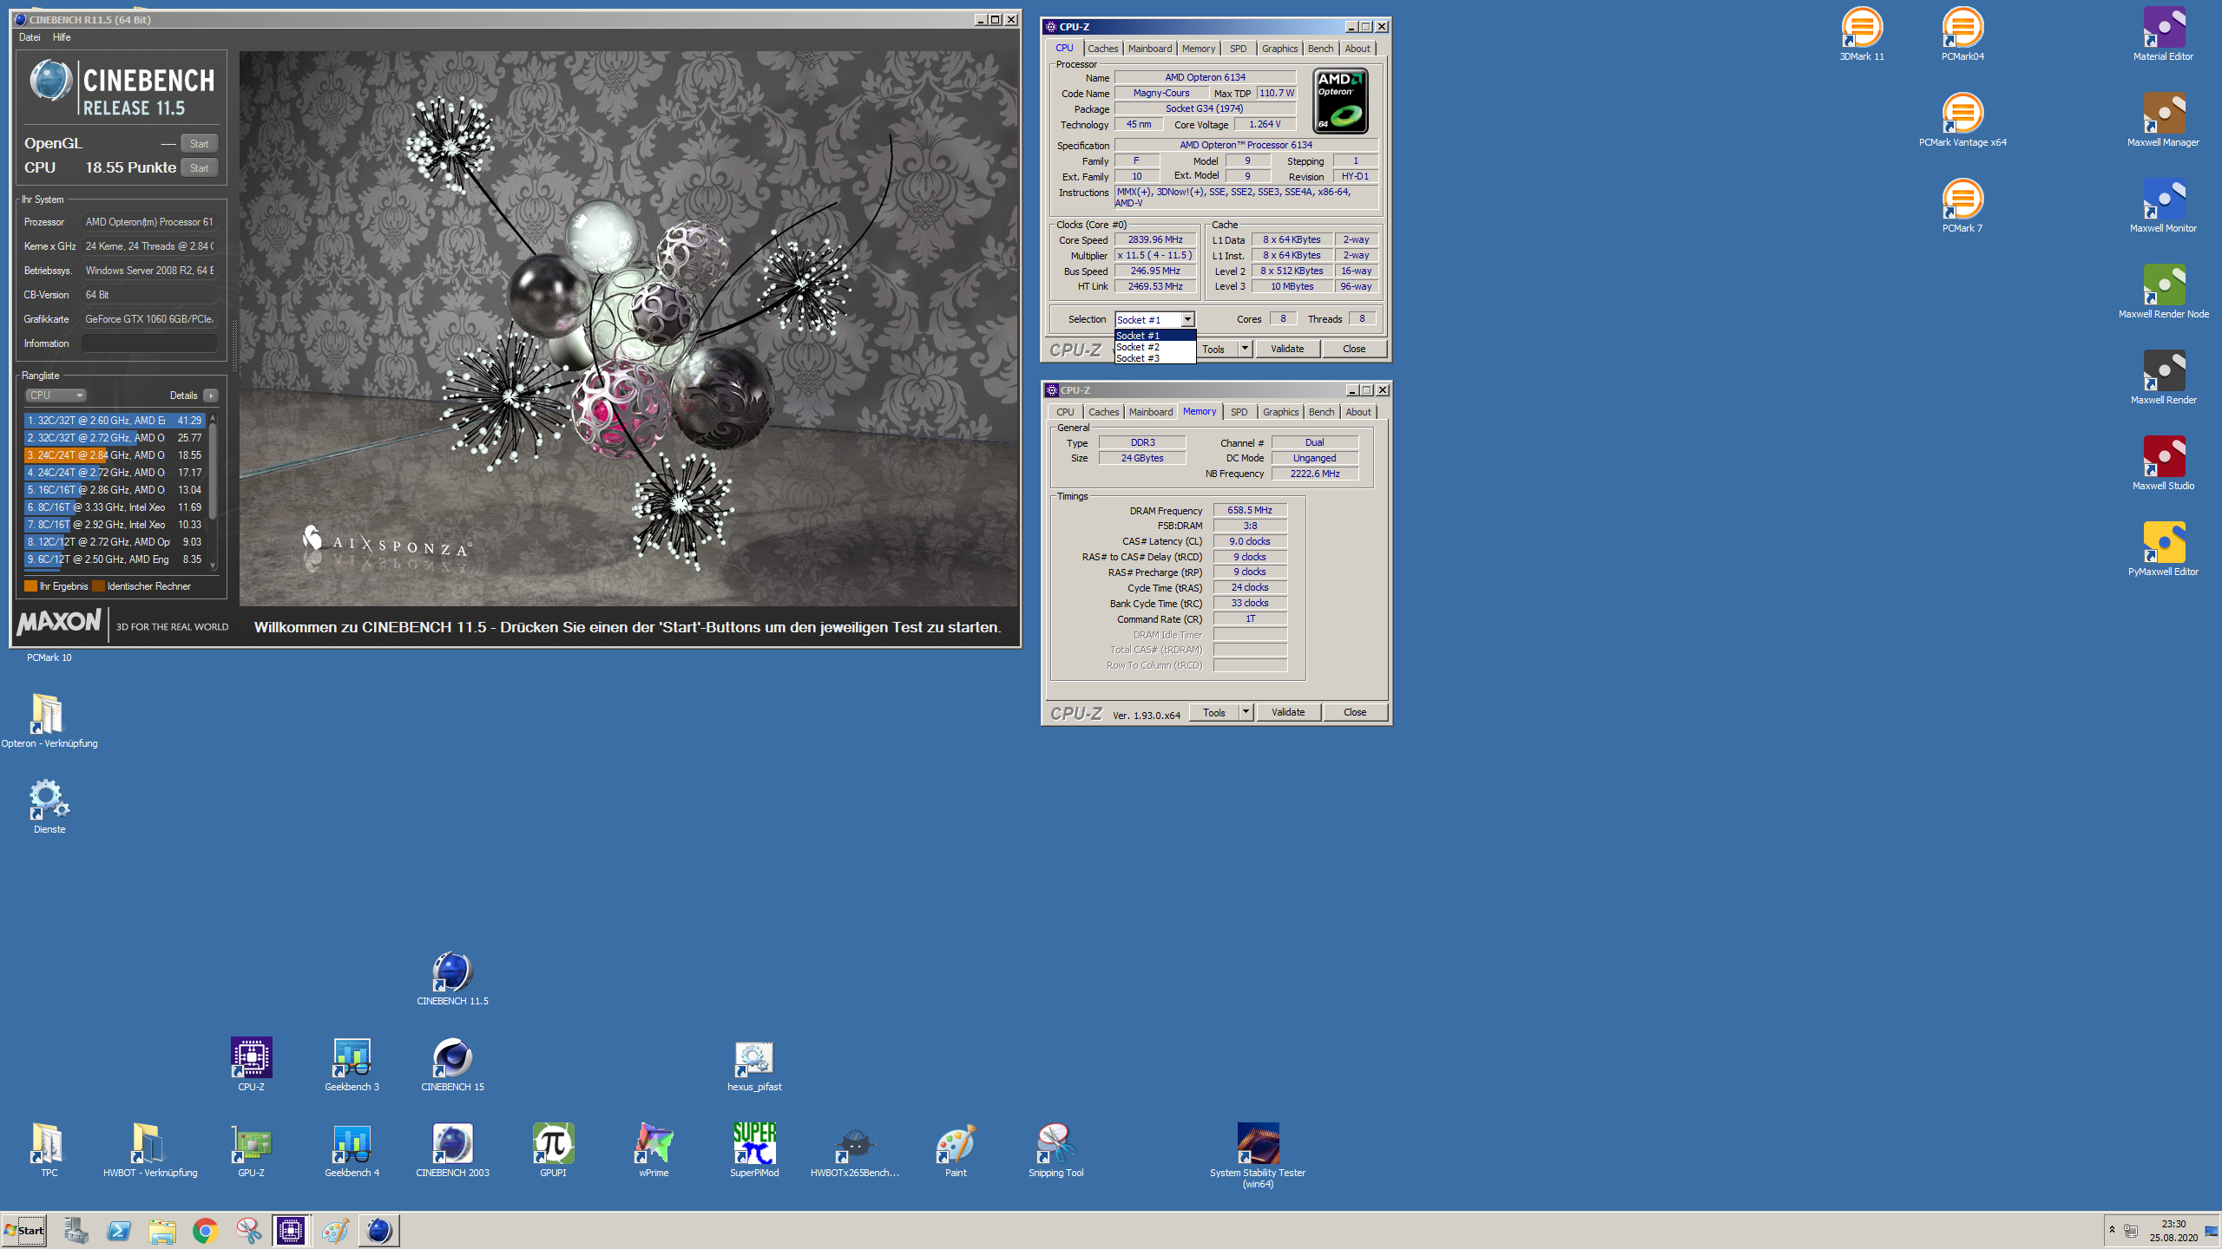Click Chrome icon in the taskbar

(205, 1230)
